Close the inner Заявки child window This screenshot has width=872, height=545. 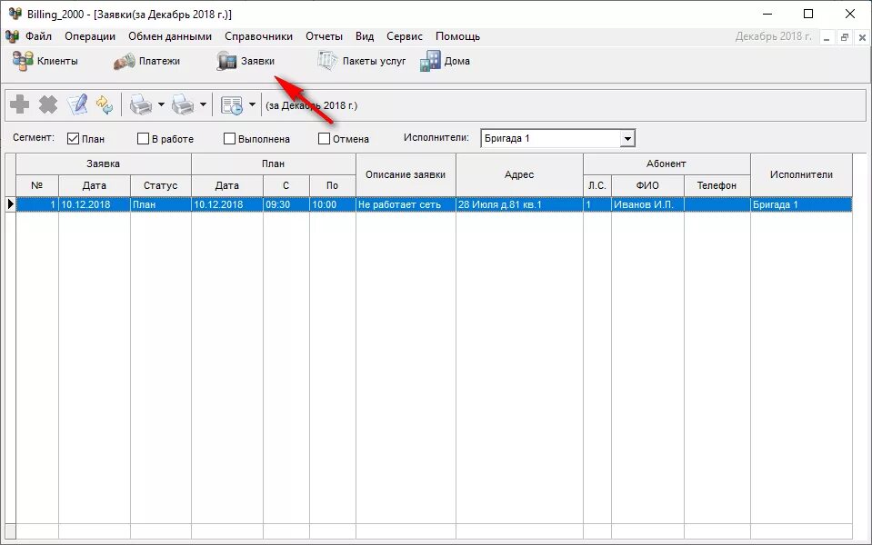[x=862, y=38]
